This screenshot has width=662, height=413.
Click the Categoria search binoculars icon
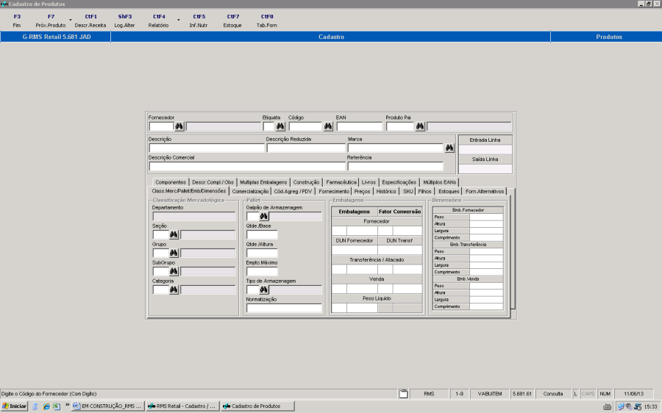pos(174,290)
